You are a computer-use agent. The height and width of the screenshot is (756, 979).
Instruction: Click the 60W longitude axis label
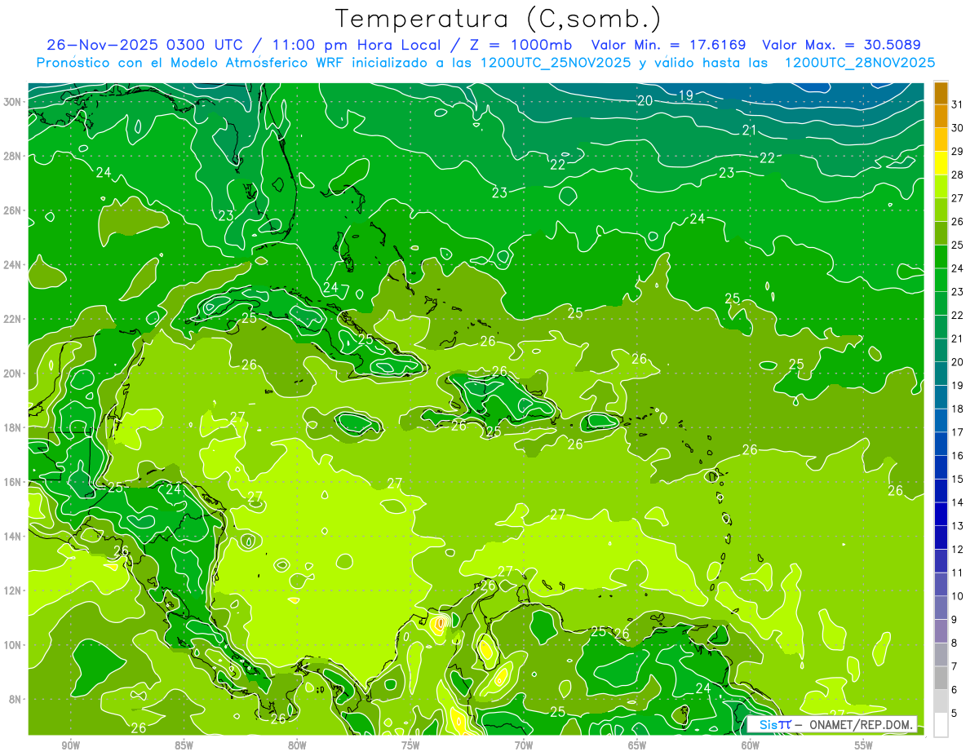pyautogui.click(x=750, y=745)
